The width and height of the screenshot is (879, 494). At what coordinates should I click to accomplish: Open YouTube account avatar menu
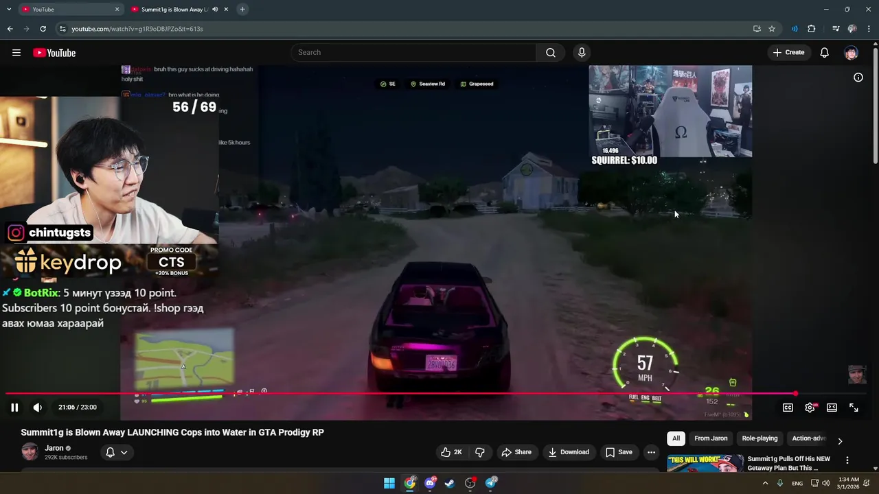851,53
